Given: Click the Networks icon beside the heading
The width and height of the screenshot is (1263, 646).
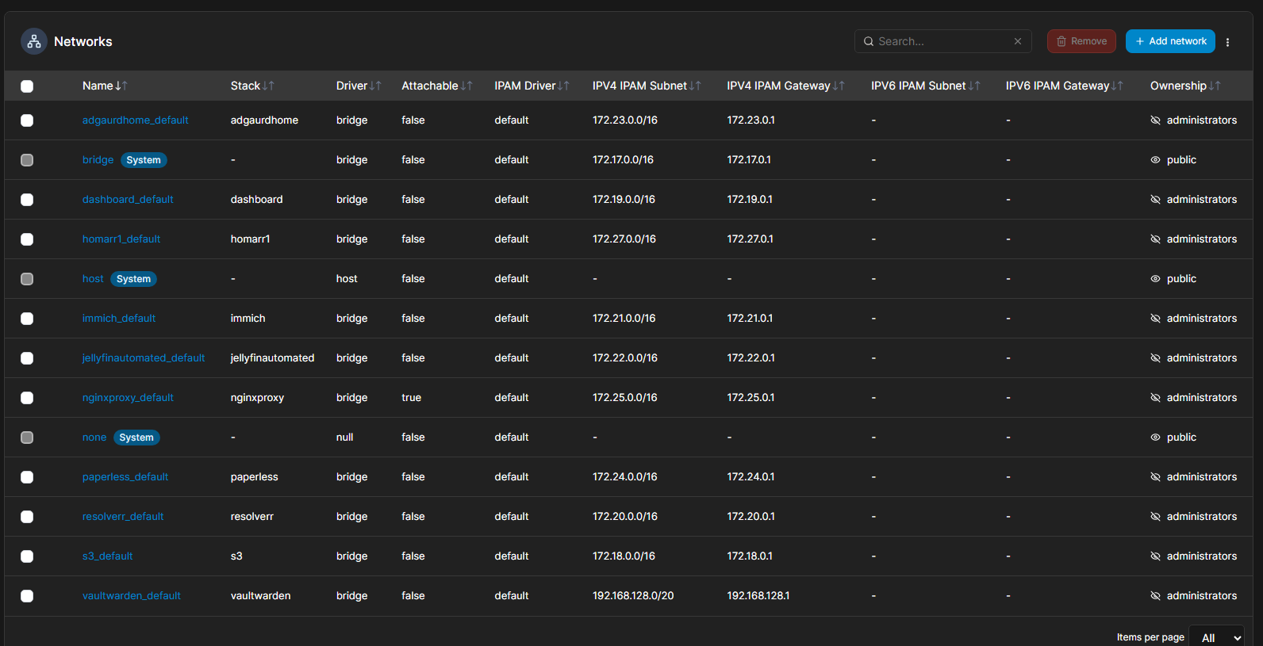Looking at the screenshot, I should point(34,42).
